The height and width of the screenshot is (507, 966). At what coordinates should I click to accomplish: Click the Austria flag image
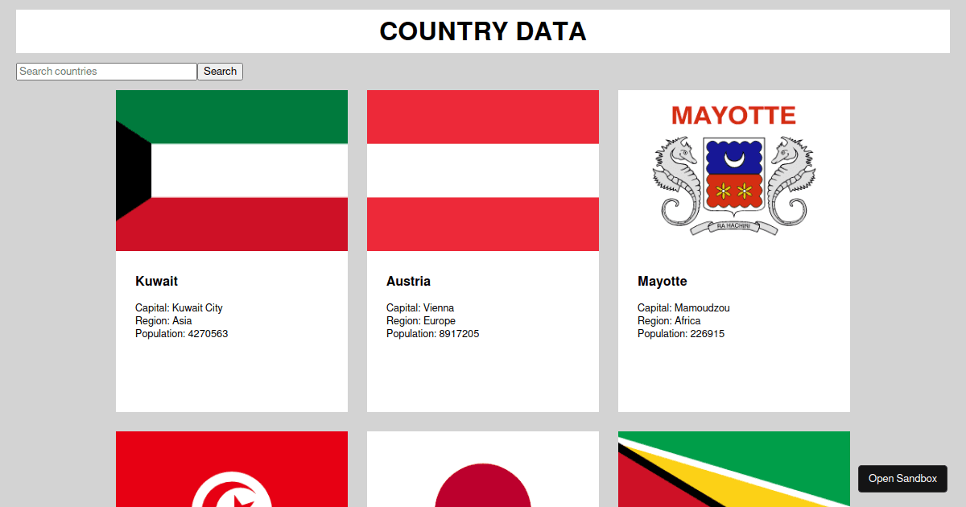click(482, 170)
